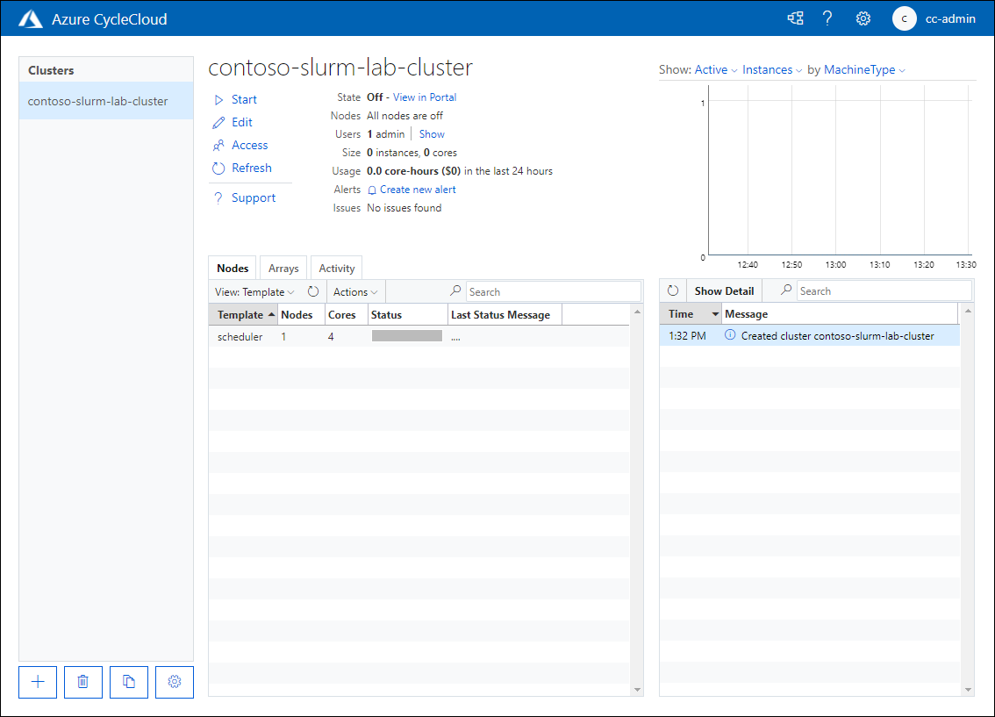Open the send feedback icon

click(x=795, y=18)
